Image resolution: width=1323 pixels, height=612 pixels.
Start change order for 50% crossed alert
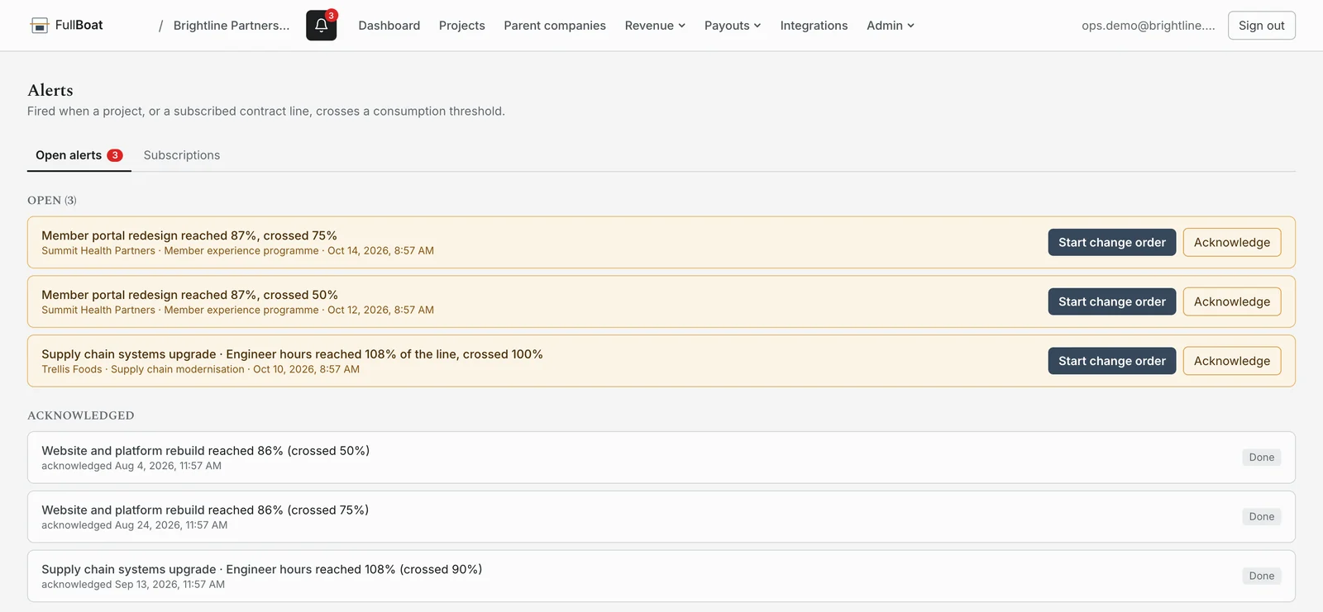click(1112, 302)
